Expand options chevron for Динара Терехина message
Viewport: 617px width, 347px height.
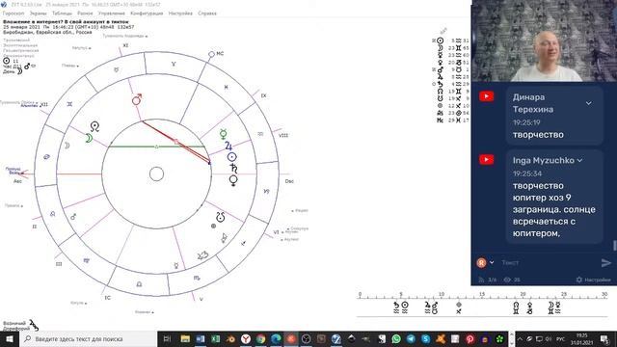(589, 103)
